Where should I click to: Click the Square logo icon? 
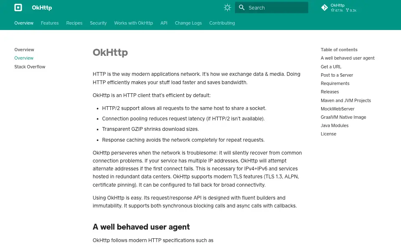[x=18, y=7]
